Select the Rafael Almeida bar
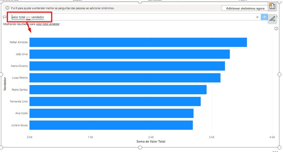This screenshot has width=283, height=152. 138,42
